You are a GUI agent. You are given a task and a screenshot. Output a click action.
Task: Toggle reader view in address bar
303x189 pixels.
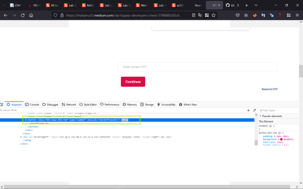(x=194, y=15)
